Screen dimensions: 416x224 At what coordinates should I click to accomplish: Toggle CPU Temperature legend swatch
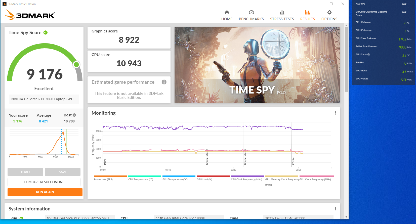[145, 176]
